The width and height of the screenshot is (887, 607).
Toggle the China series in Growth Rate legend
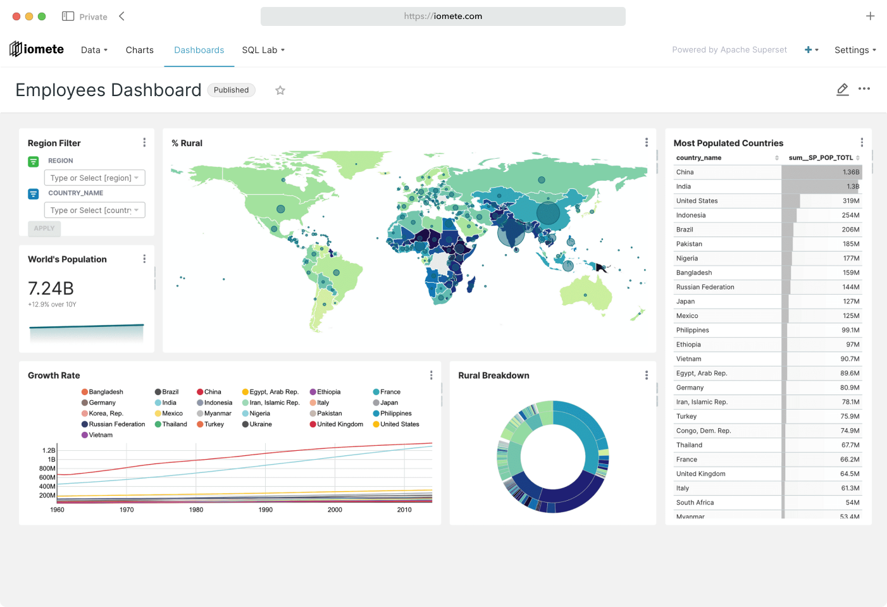click(213, 391)
